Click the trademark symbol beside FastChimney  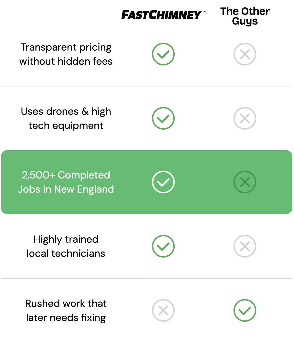coord(204,12)
